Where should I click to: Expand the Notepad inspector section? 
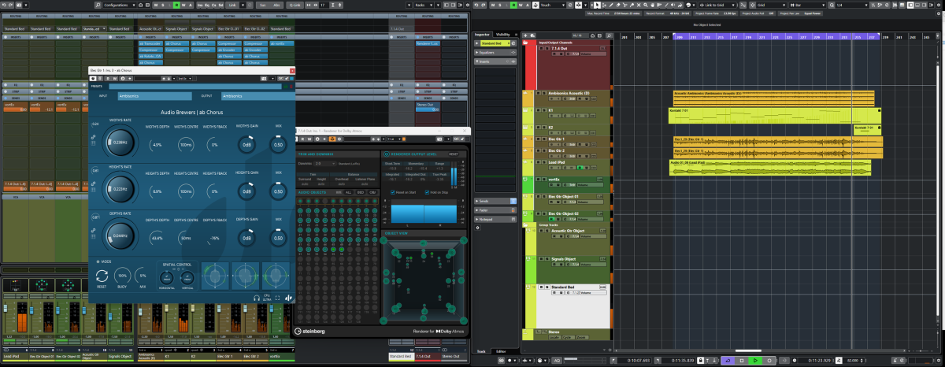click(495, 220)
